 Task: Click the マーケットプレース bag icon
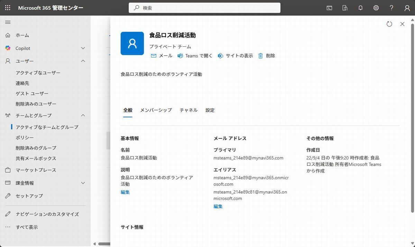(8, 170)
